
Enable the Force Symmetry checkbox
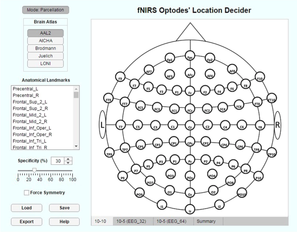[x=27, y=193]
